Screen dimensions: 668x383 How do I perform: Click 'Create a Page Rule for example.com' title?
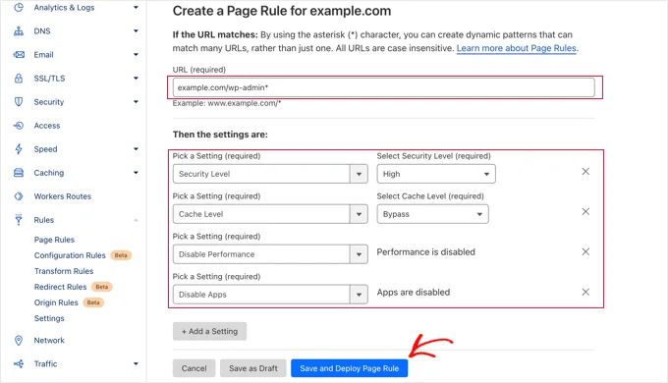click(x=282, y=11)
